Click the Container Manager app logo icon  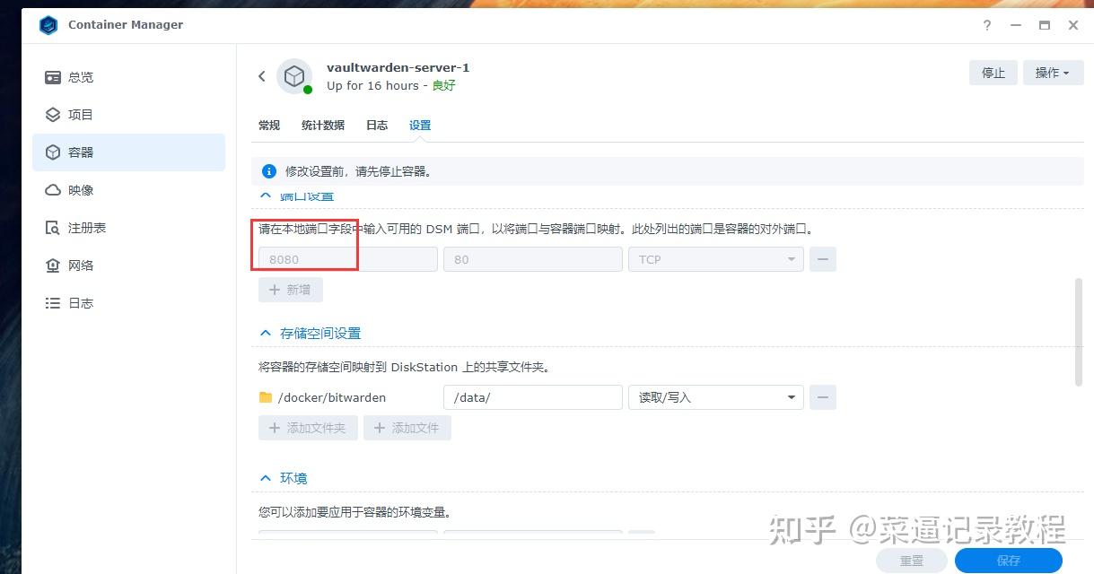click(x=48, y=25)
